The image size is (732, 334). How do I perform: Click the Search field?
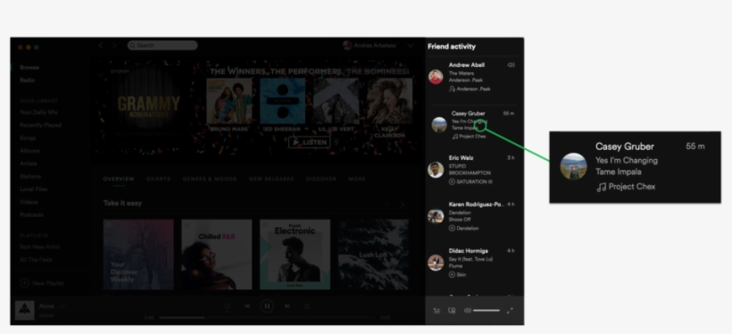pos(162,46)
